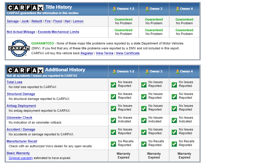
Task: Click Owner 4 person icon in Additional History
Action: 177,72
